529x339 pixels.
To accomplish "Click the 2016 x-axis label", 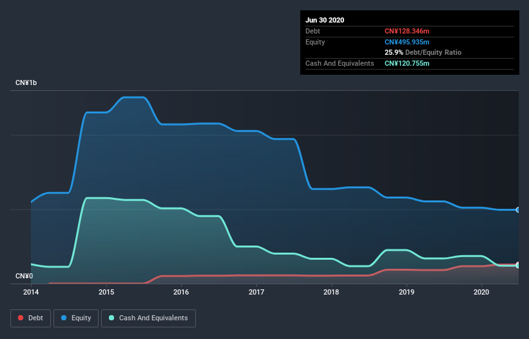I will tap(181, 292).
